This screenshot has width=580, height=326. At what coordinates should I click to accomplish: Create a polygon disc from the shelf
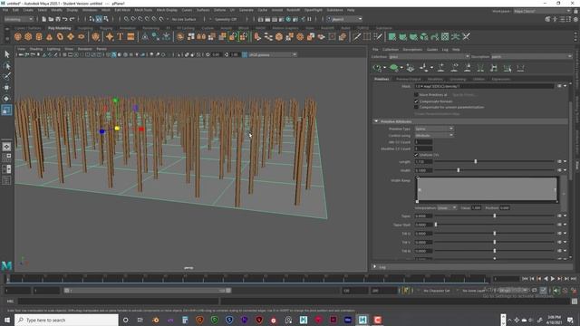[x=82, y=36]
